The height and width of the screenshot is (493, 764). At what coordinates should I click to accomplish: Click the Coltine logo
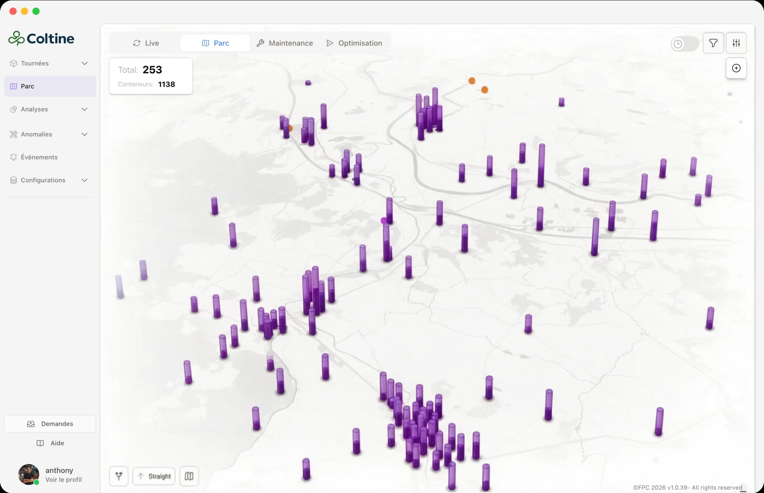tap(41, 38)
